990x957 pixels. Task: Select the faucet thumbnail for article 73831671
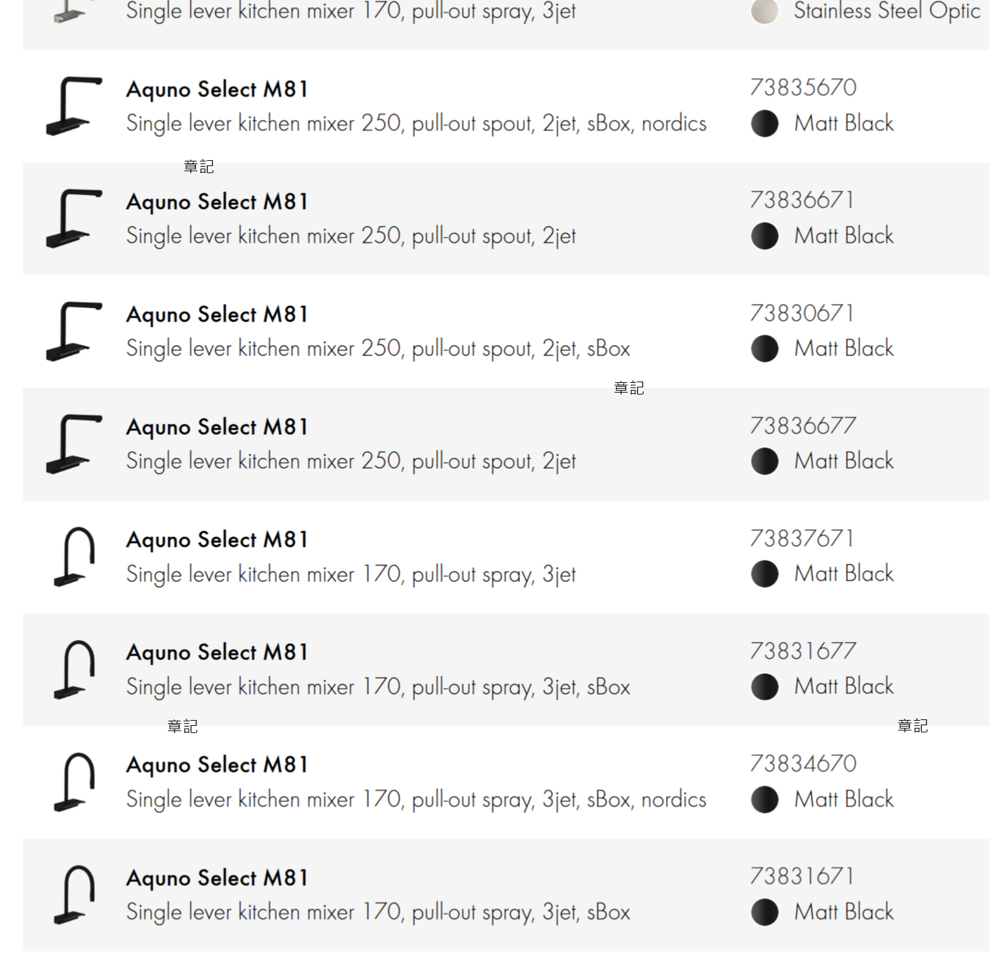tap(74, 895)
